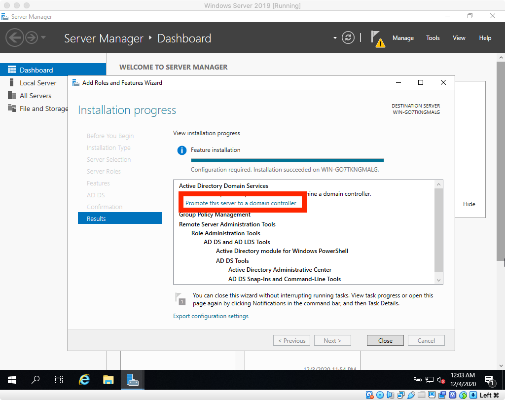Click 'AD DS Snap-Ins and Command-Line Tools'

click(285, 279)
